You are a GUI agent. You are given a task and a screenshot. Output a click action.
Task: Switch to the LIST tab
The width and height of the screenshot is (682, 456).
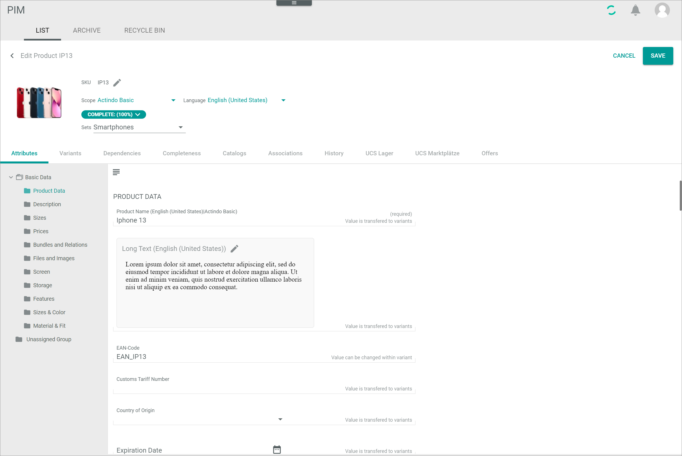tap(43, 30)
